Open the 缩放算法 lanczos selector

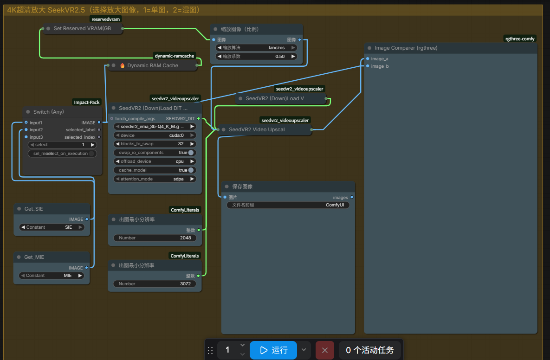click(x=256, y=48)
